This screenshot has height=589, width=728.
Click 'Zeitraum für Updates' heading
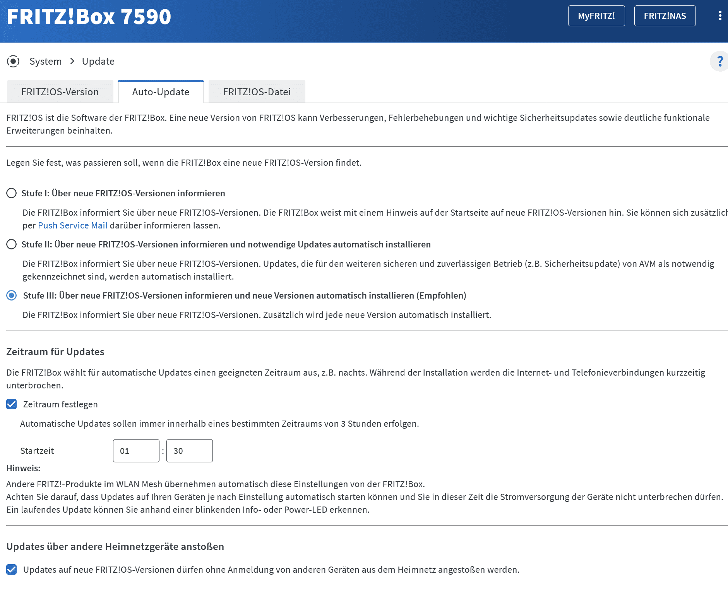tap(55, 352)
